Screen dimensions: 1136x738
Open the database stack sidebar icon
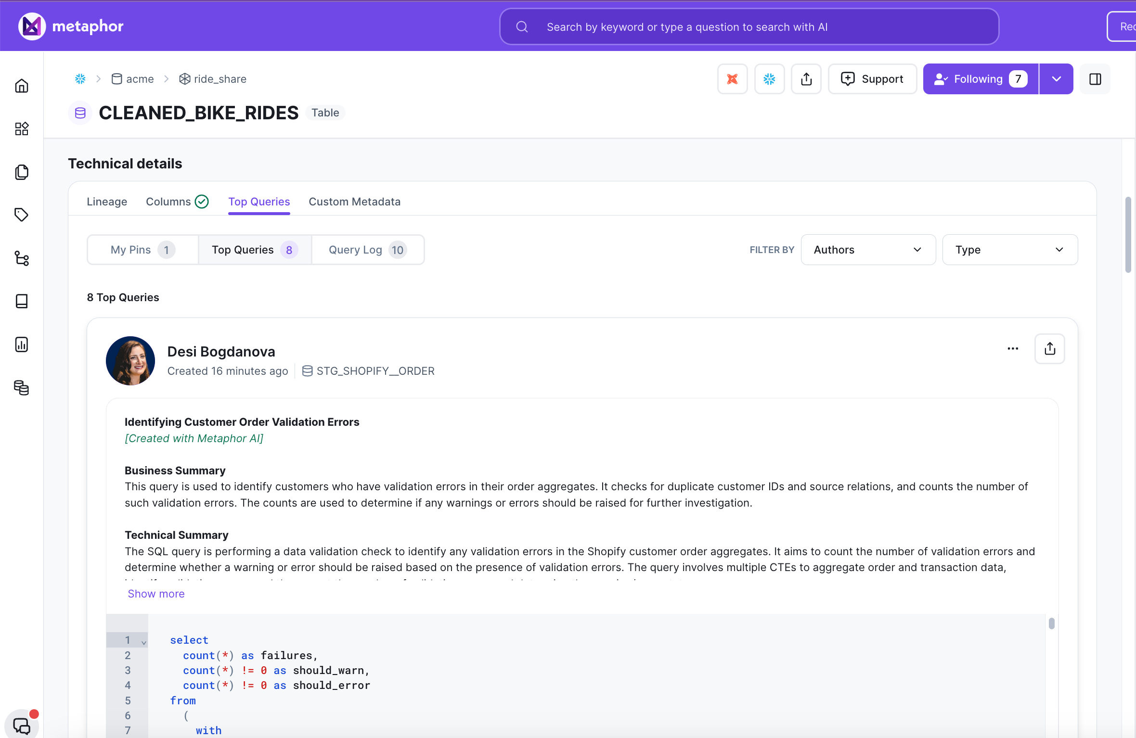(22, 387)
